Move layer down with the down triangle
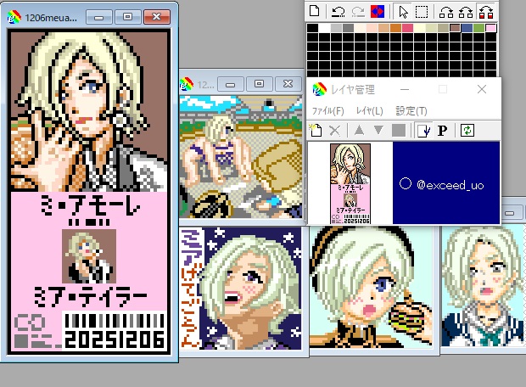526x387 pixels. pos(378,130)
